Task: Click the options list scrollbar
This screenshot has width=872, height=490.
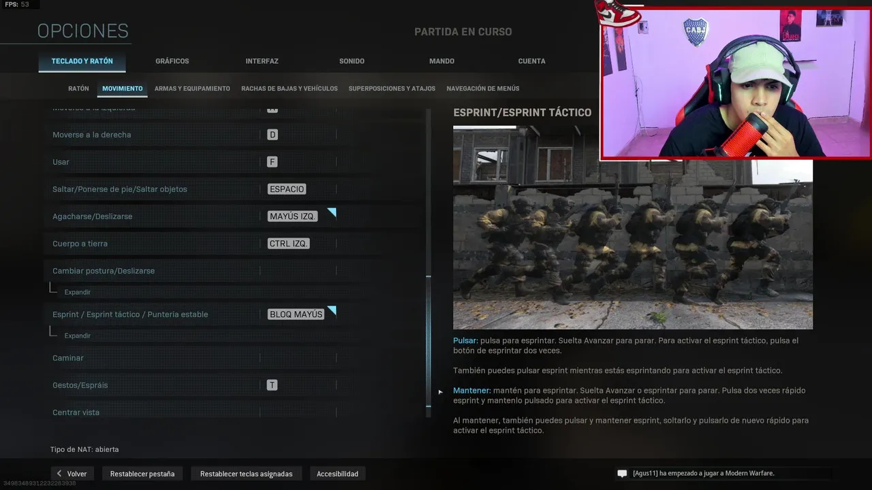Action: pyautogui.click(x=429, y=340)
